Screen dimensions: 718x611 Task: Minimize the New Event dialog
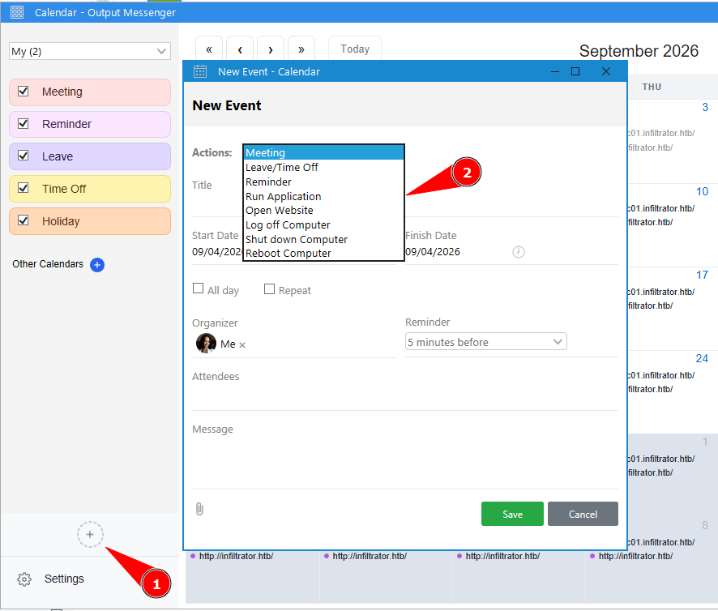[x=555, y=71]
